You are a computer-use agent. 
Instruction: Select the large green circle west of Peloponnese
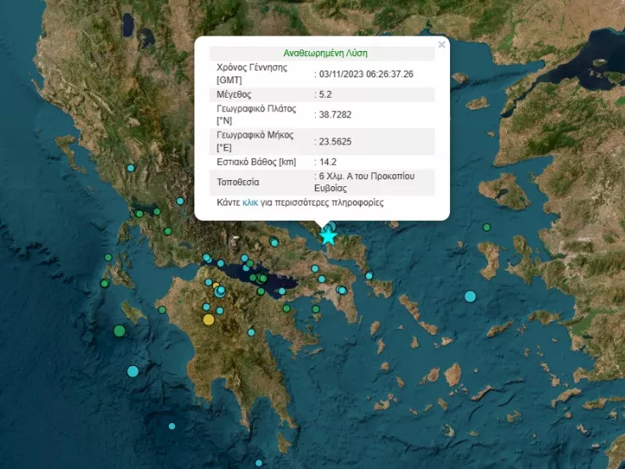click(120, 331)
